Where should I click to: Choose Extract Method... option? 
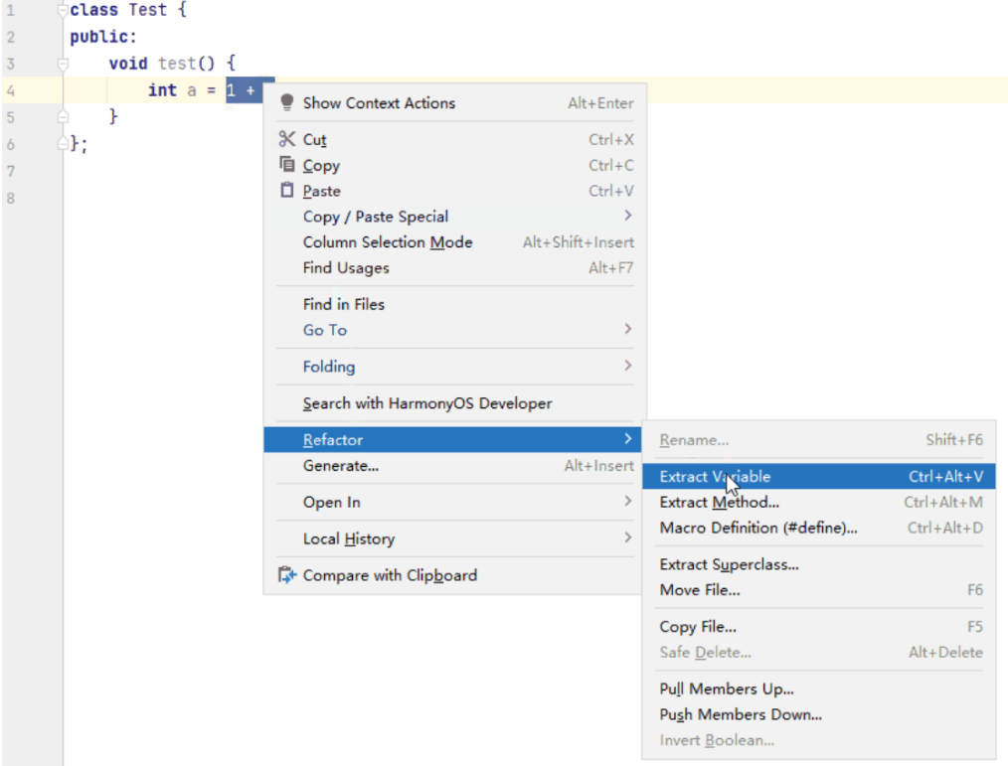pyautogui.click(x=719, y=503)
